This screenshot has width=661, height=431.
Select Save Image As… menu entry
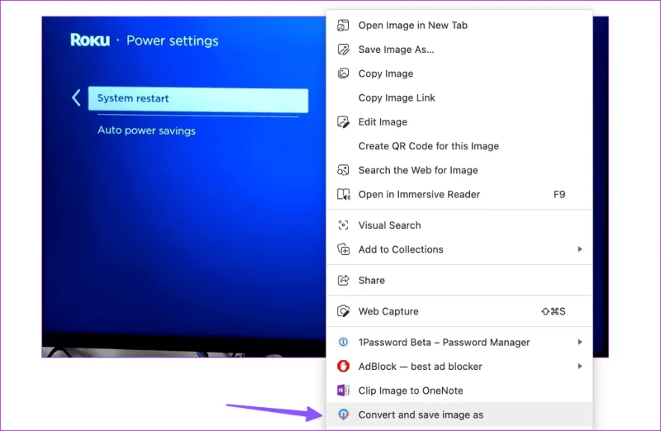[459, 50]
